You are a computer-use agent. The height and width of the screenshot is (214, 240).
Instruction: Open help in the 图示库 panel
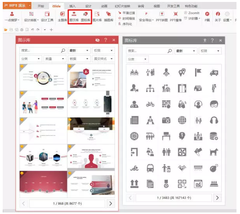point(106,40)
